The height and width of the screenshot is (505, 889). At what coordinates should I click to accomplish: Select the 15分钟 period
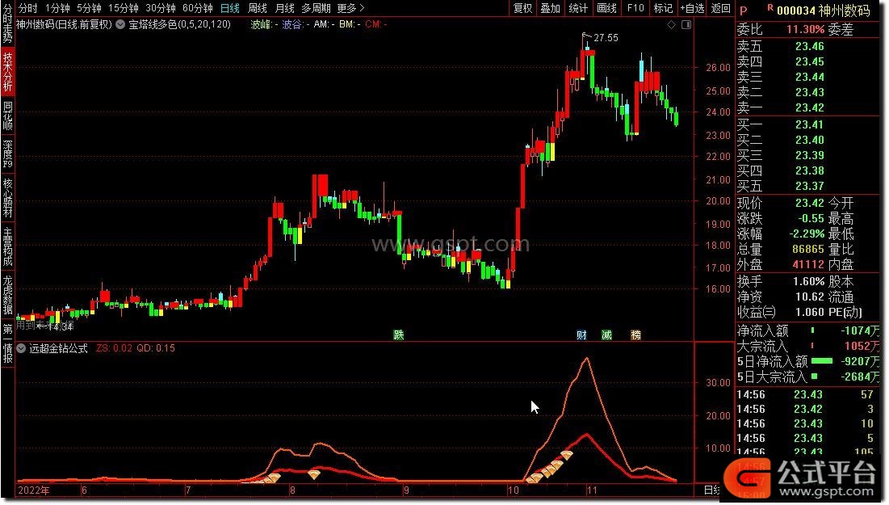pos(123,8)
